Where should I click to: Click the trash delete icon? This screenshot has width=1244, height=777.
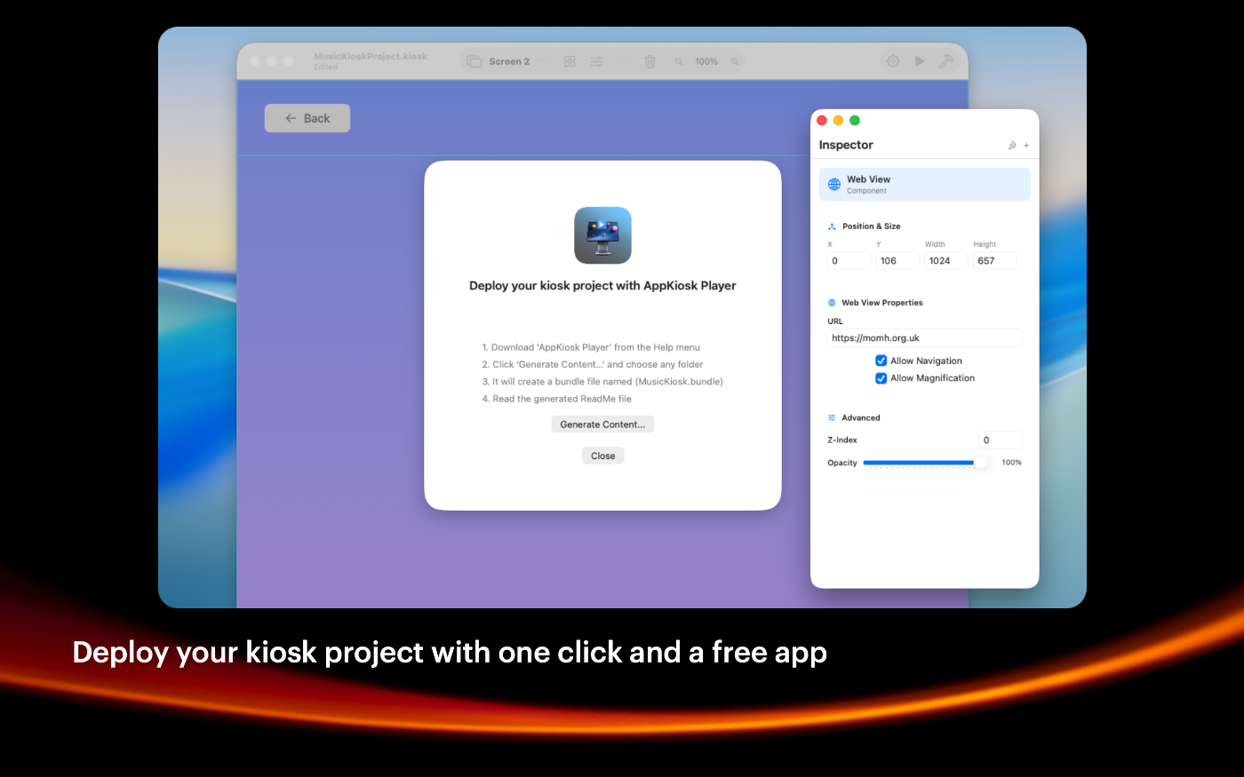tap(650, 61)
